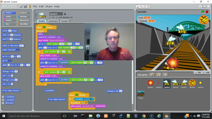Open the Windows Start menu
This screenshot has width=212, height=119.
(x=4, y=116)
